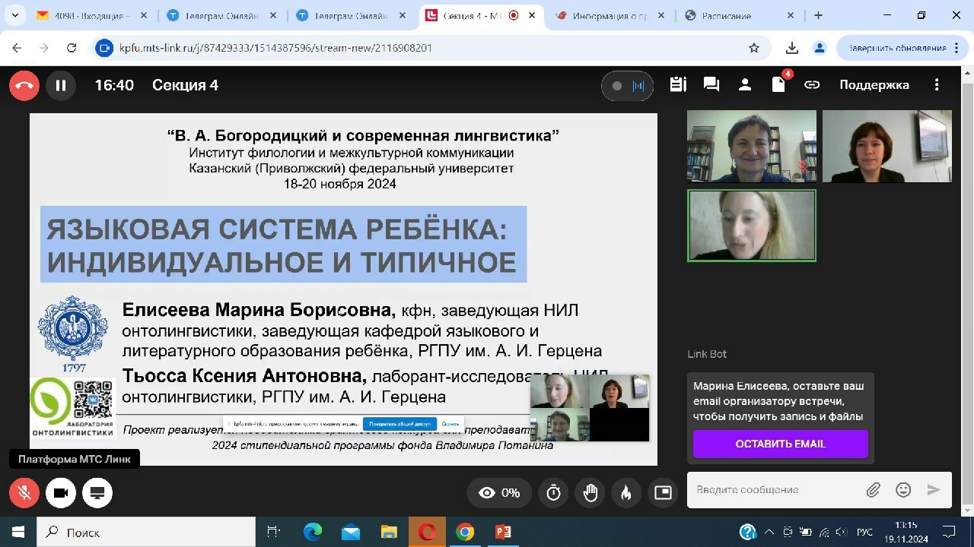Open the chat panel icon
This screenshot has width=974, height=547.
point(711,85)
